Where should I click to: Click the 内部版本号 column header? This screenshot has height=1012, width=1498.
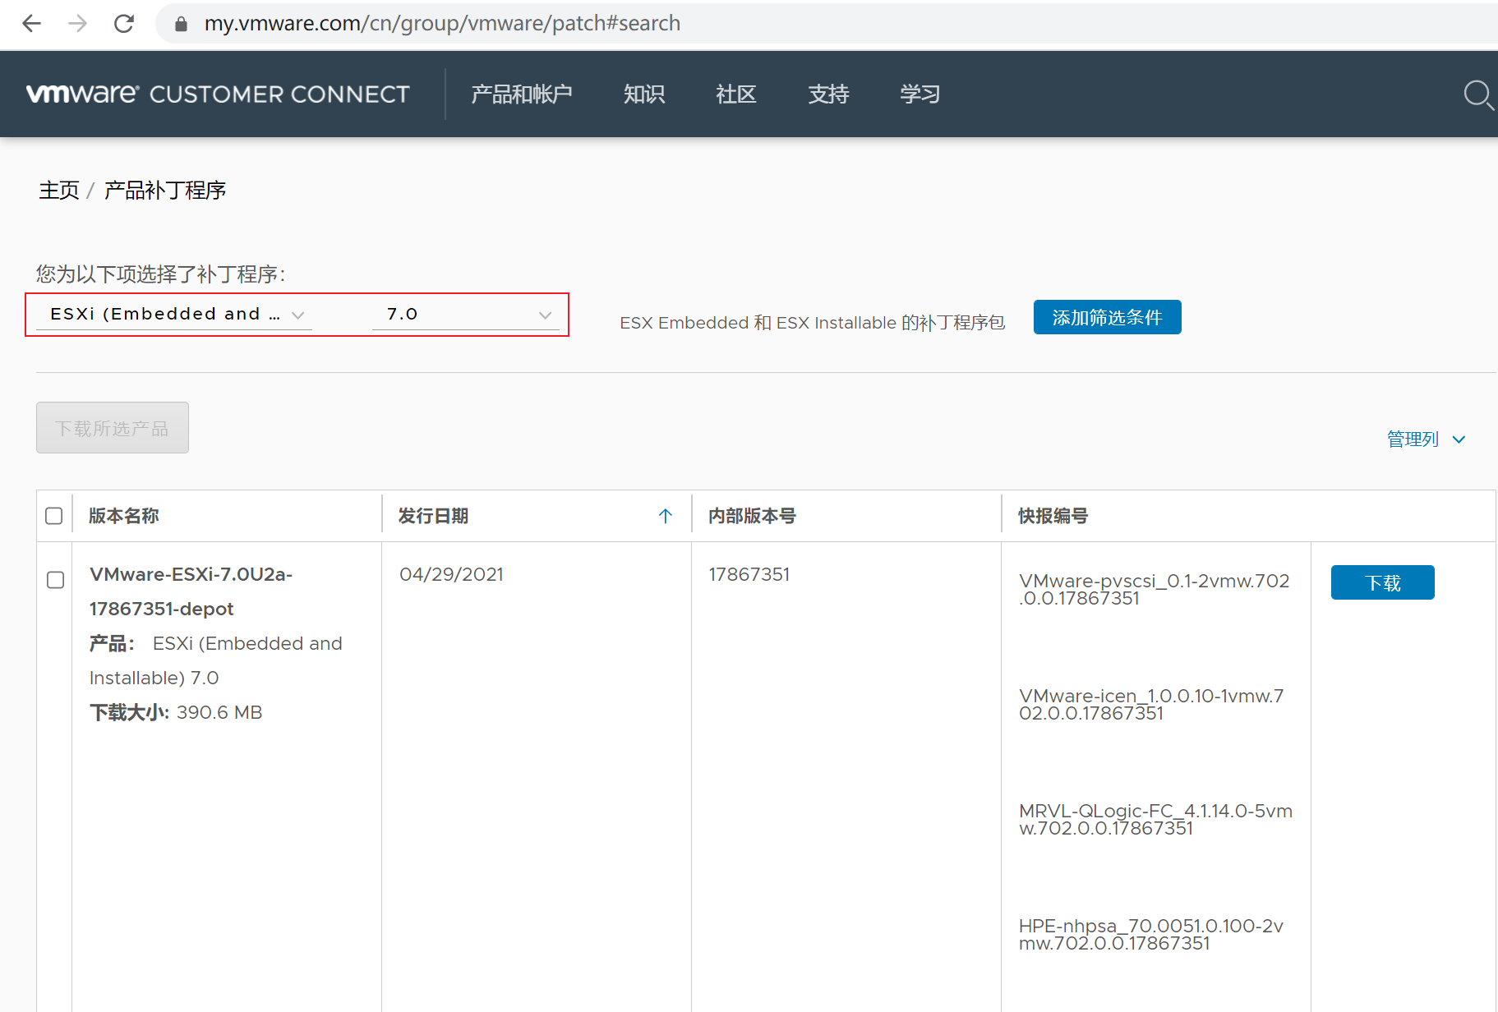pos(752,516)
